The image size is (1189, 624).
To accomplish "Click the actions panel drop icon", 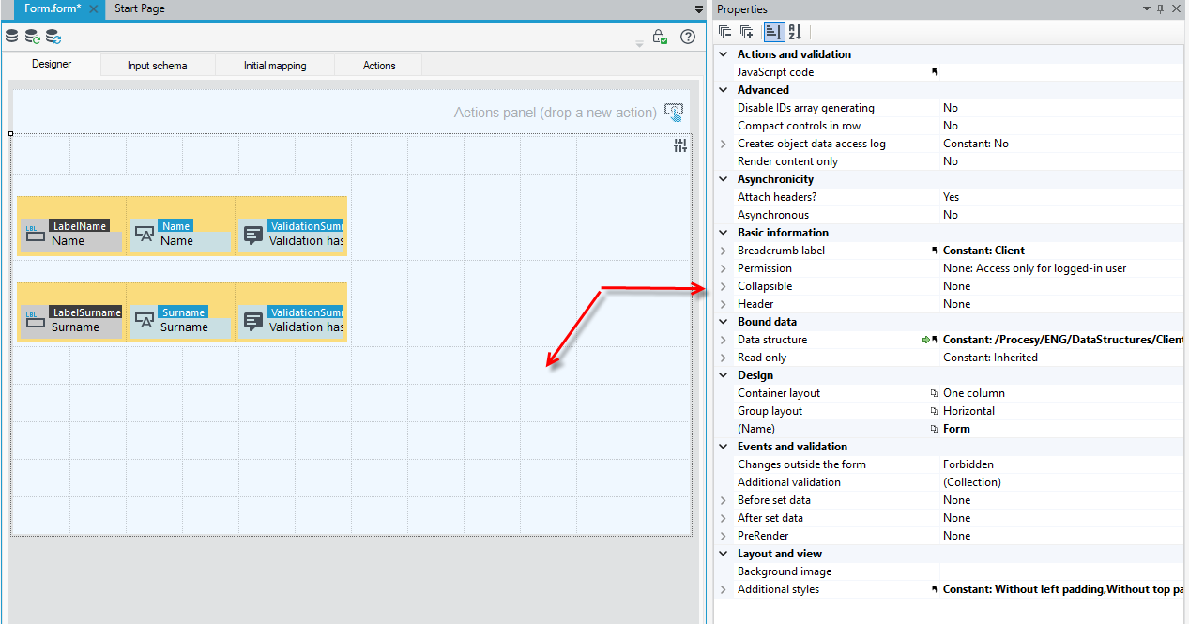I will (x=674, y=113).
